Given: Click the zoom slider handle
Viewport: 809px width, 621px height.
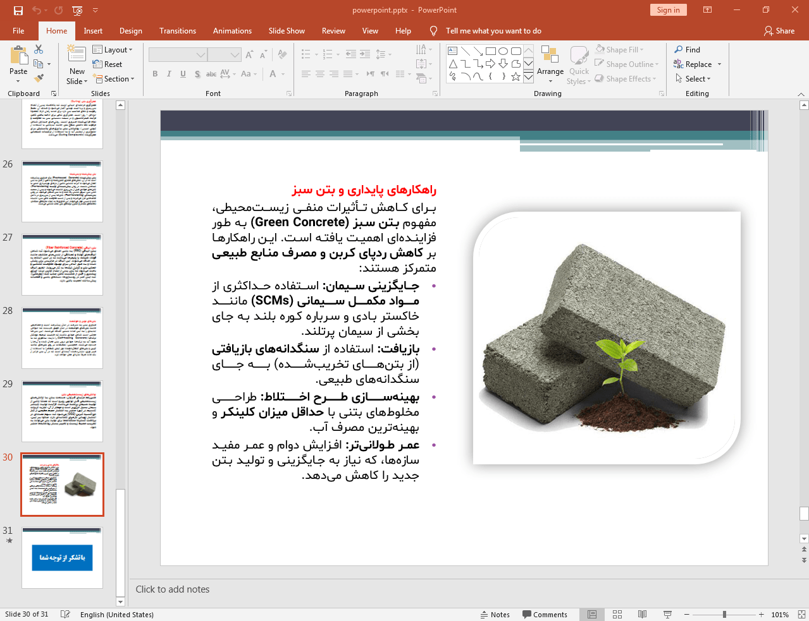Looking at the screenshot, I should point(724,614).
